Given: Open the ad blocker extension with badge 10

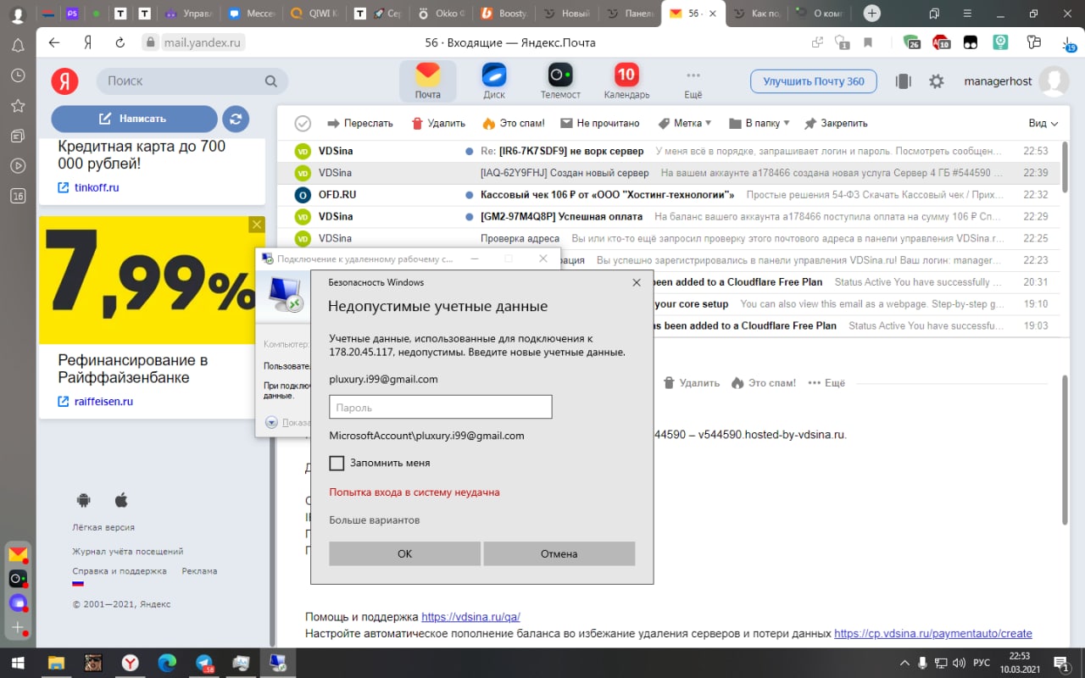Looking at the screenshot, I should pos(942,42).
